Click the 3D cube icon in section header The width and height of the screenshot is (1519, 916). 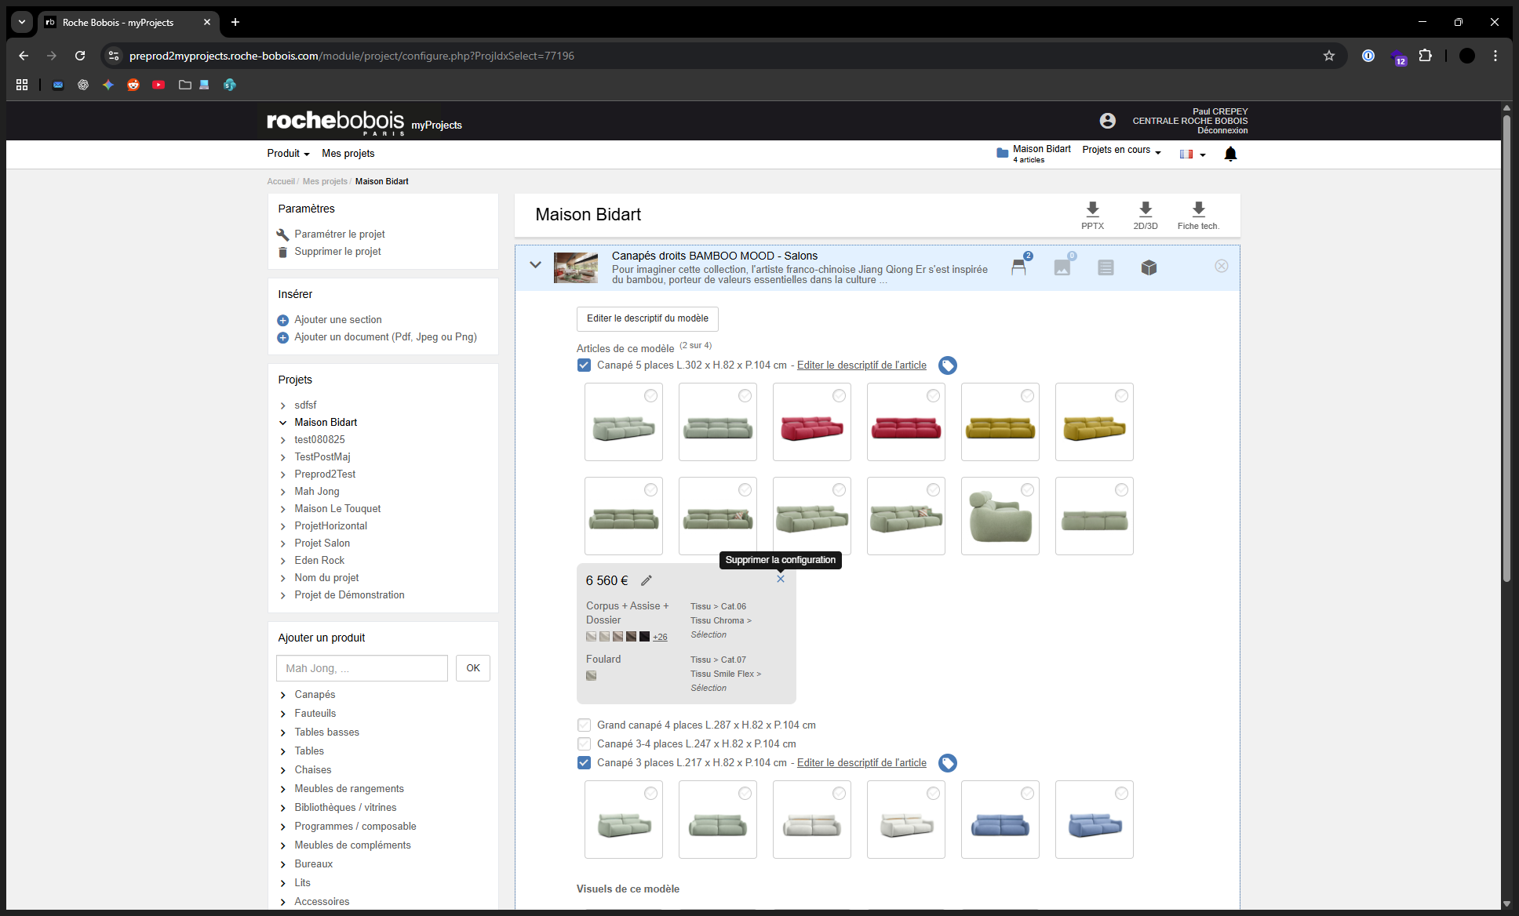click(x=1149, y=267)
